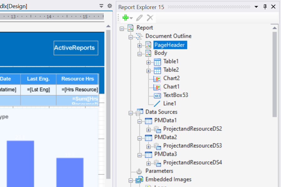
Task: Select the ActiveReports textbox in designer
Action: pyautogui.click(x=76, y=48)
